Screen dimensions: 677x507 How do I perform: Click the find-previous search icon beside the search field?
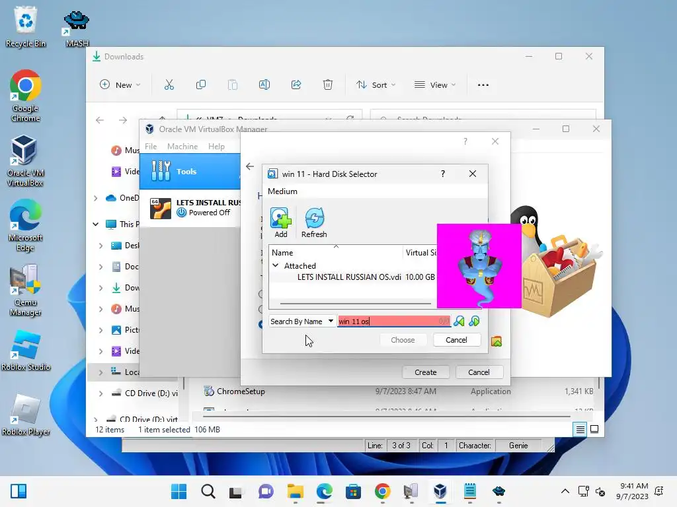459,321
